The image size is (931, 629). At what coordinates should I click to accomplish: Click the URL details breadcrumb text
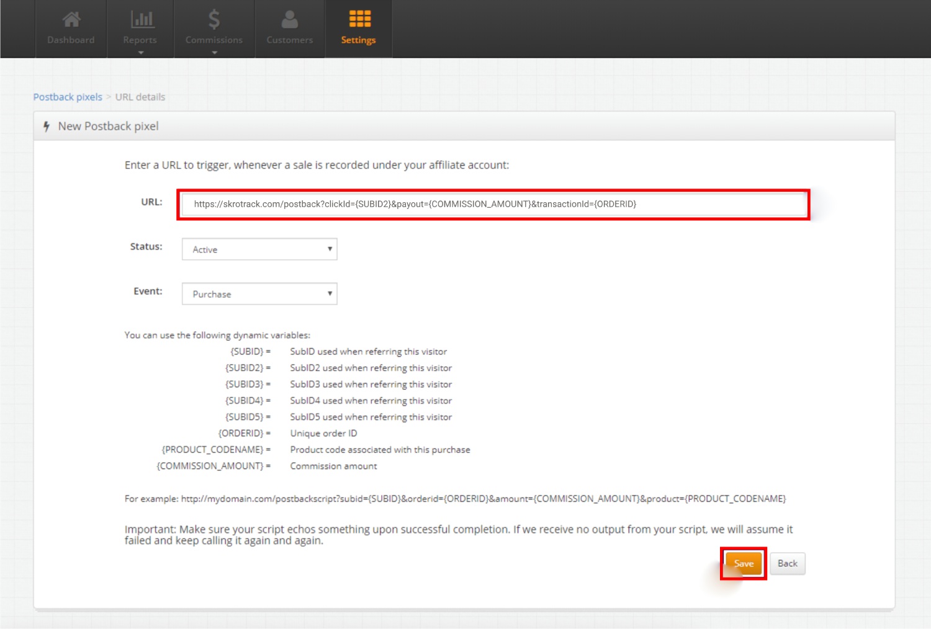point(140,97)
